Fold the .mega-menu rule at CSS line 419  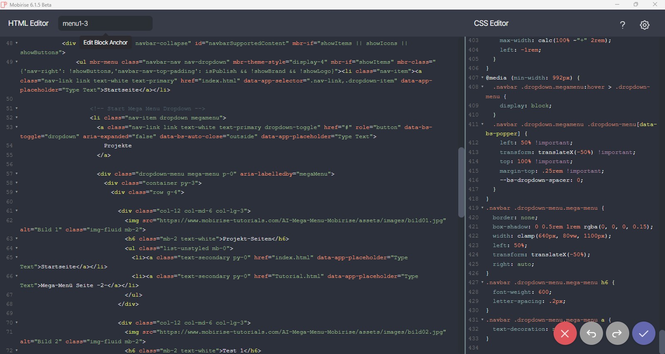[482, 208]
